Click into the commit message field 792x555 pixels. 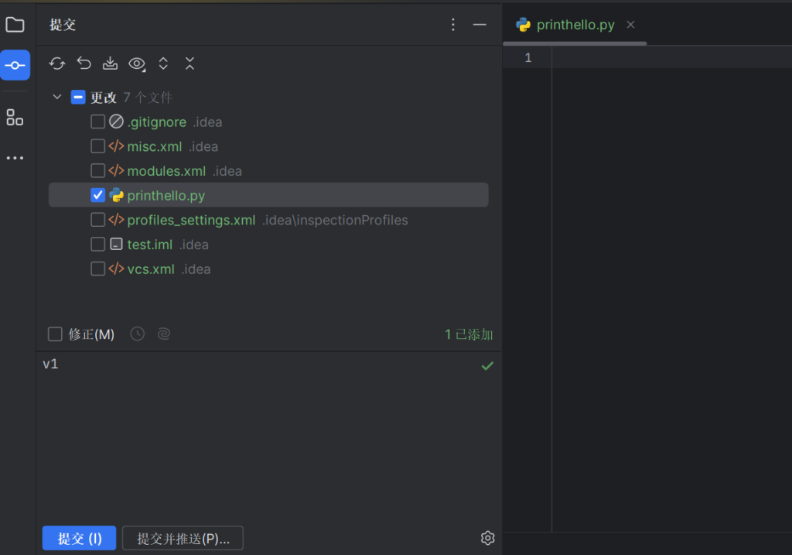(x=255, y=433)
